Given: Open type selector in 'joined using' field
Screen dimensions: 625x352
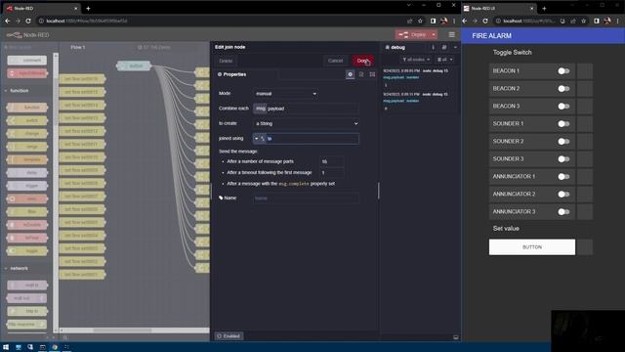Looking at the screenshot, I should click(260, 139).
